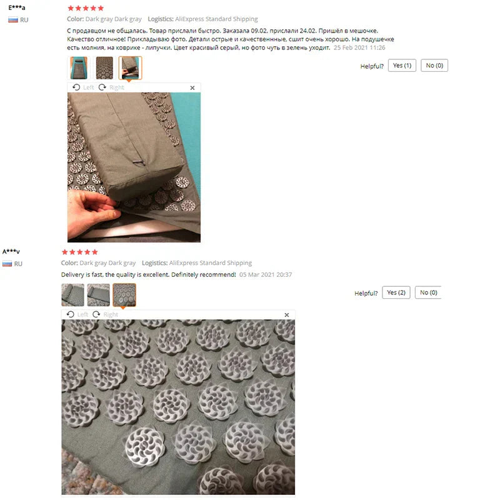Select third thumbnail in E***a's review
The width and height of the screenshot is (500, 500).
tap(130, 68)
